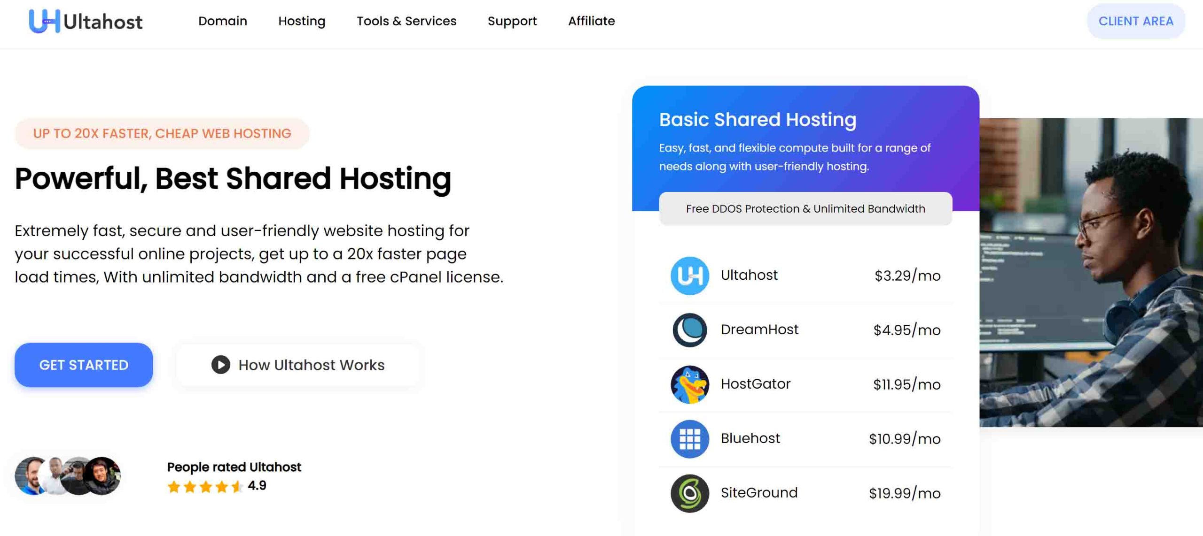The height and width of the screenshot is (536, 1203).
Task: Click the star rating icons
Action: (205, 486)
